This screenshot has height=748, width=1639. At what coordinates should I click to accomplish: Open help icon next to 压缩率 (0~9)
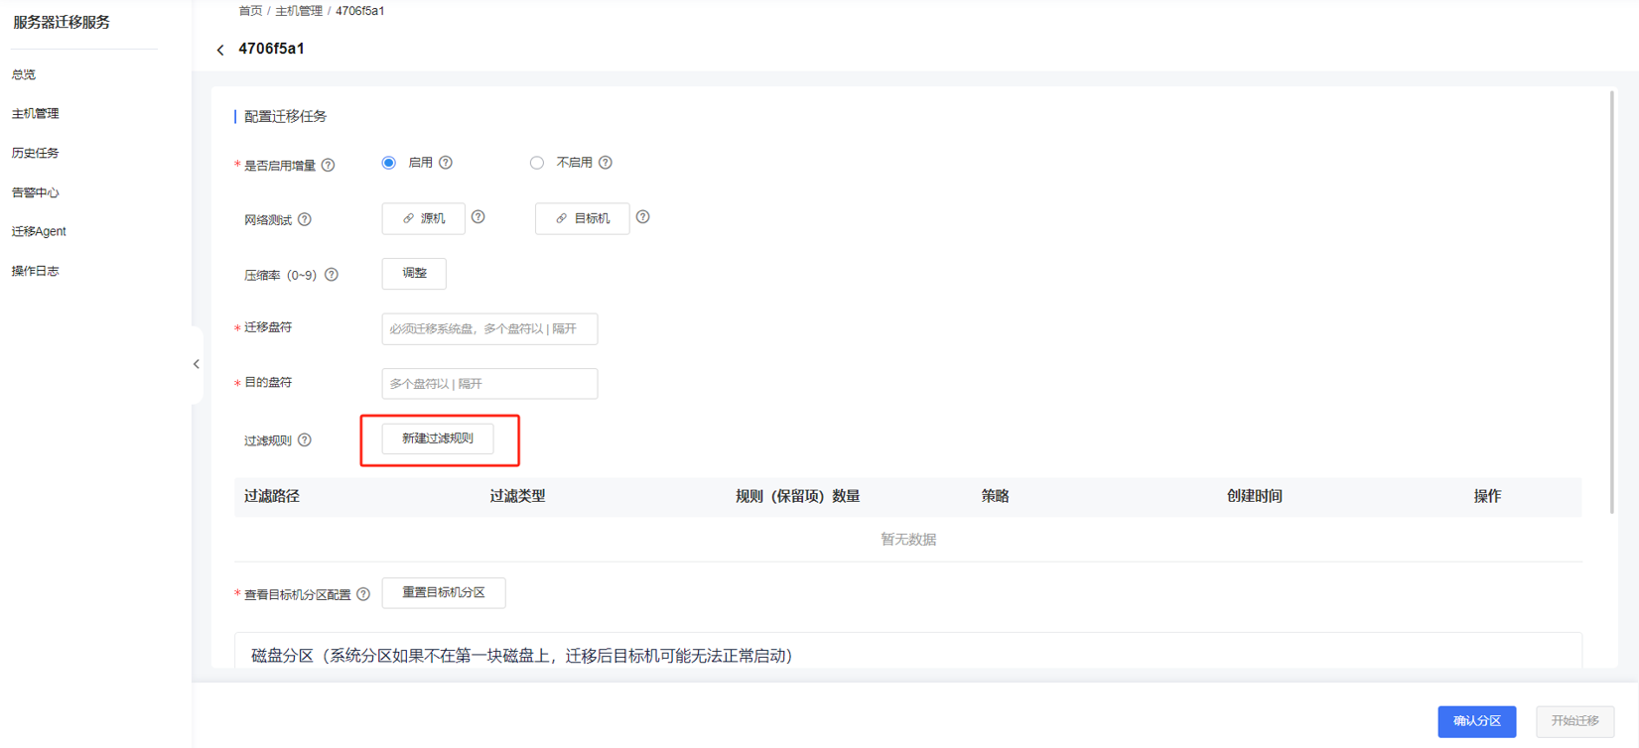pyautogui.click(x=332, y=275)
